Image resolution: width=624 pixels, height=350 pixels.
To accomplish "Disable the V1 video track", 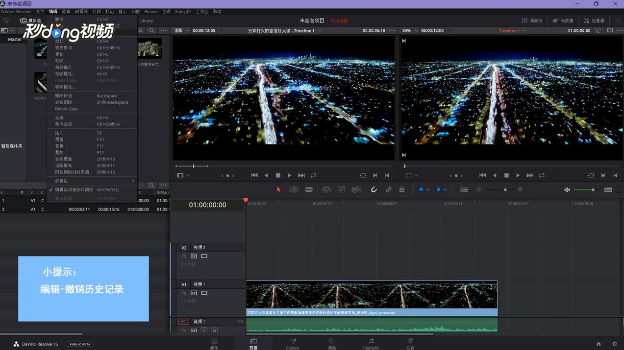I will pos(204,293).
